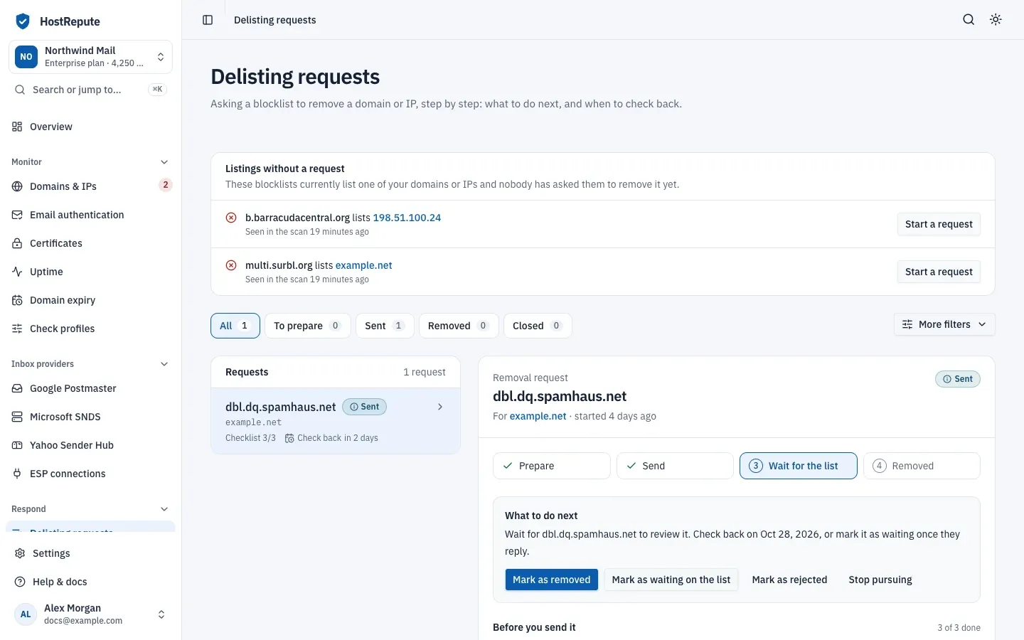1024x640 pixels.
Task: Click the Domain expiry calendar icon
Action: coord(18,300)
